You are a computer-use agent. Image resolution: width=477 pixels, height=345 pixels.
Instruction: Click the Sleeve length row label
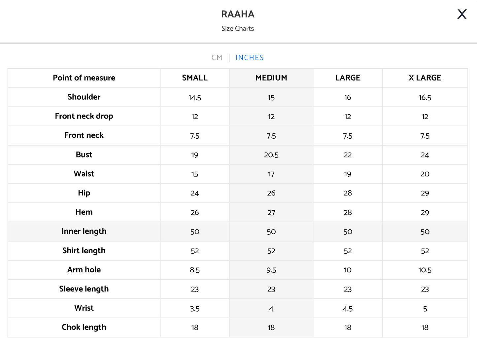[84, 289]
